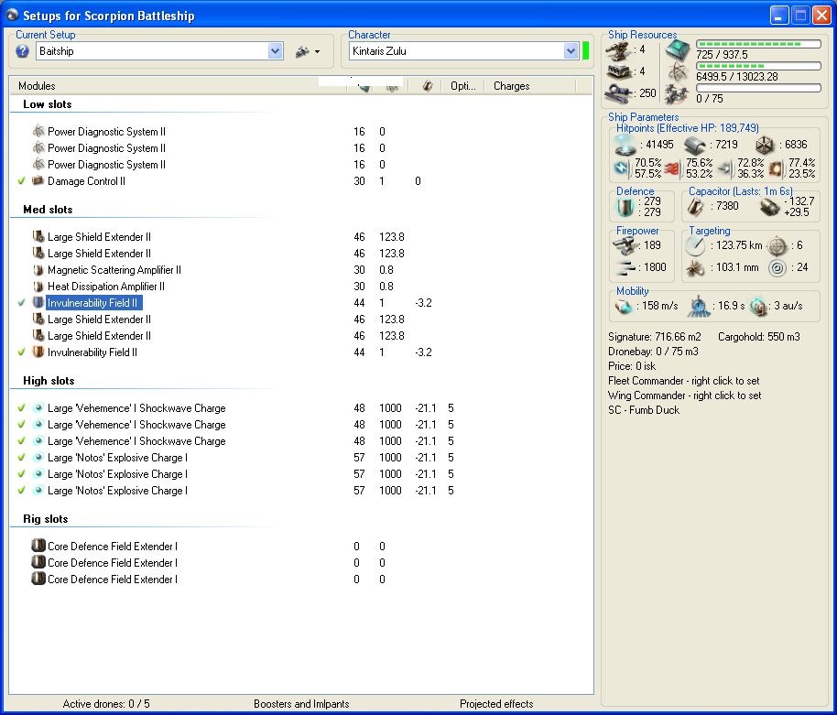This screenshot has height=715, width=837.
Task: Click the shield hitpoints icon showing 41495
Action: click(625, 145)
